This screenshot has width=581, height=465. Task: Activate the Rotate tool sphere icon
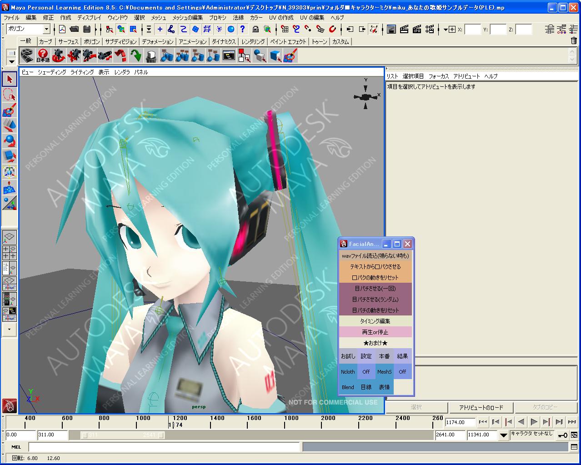click(10, 141)
